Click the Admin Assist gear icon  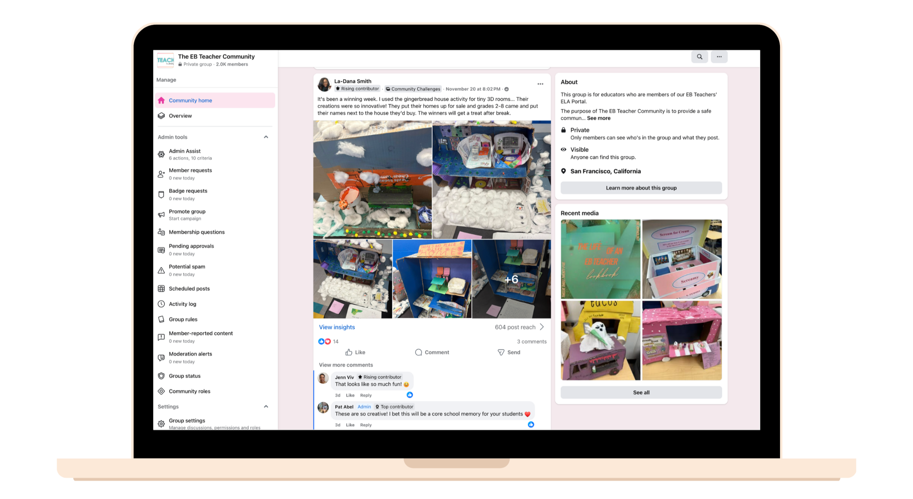click(161, 154)
